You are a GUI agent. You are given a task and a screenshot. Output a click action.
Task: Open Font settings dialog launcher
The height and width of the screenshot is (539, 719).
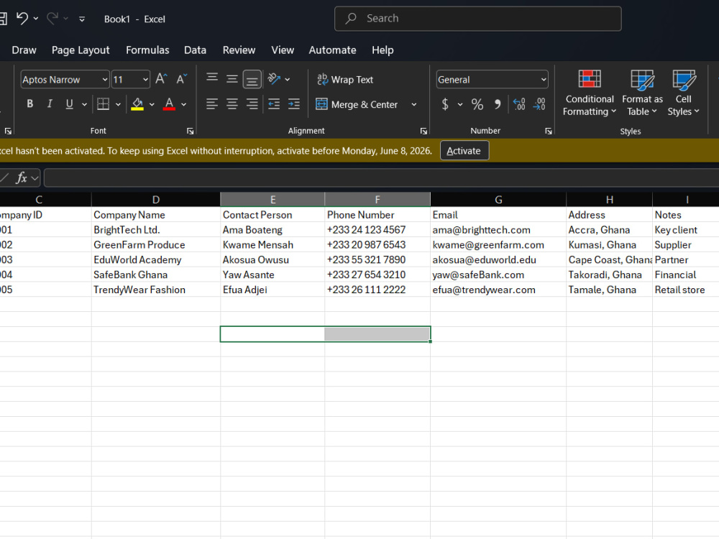[191, 131]
